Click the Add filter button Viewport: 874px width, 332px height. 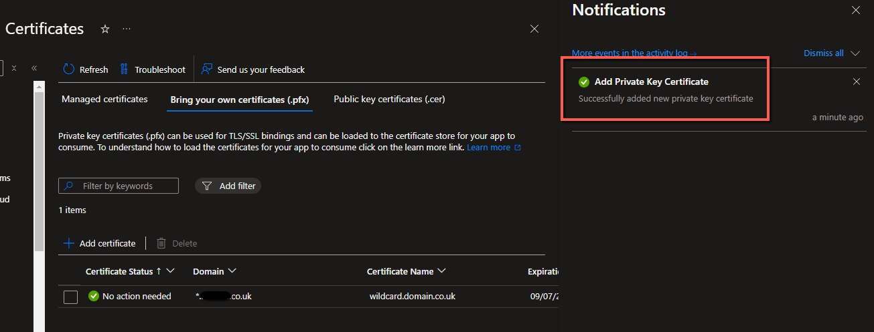point(228,186)
